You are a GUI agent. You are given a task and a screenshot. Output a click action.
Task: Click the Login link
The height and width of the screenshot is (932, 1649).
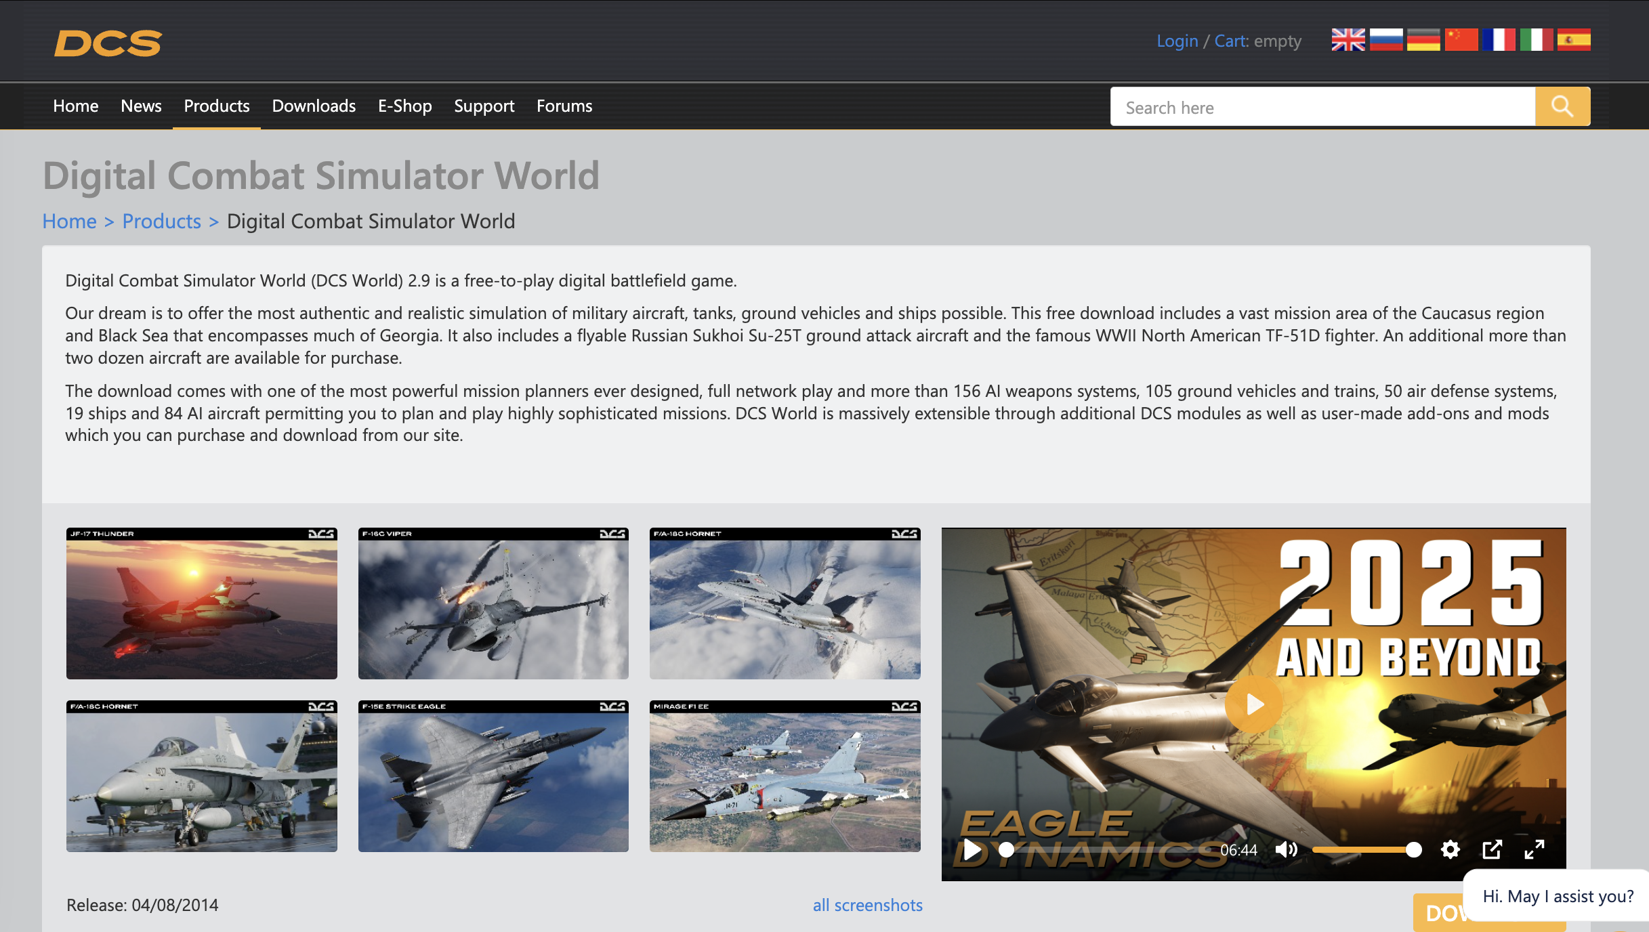tap(1177, 41)
